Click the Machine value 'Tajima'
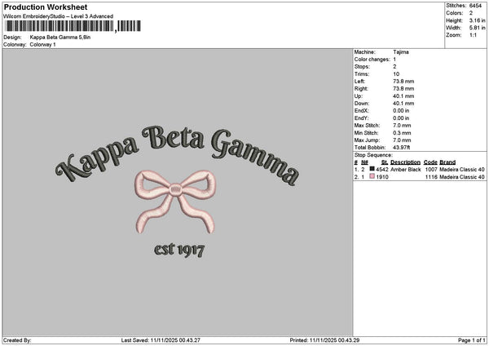 click(401, 51)
